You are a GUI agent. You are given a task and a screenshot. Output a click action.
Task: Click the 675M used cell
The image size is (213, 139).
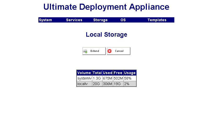click(x=108, y=78)
